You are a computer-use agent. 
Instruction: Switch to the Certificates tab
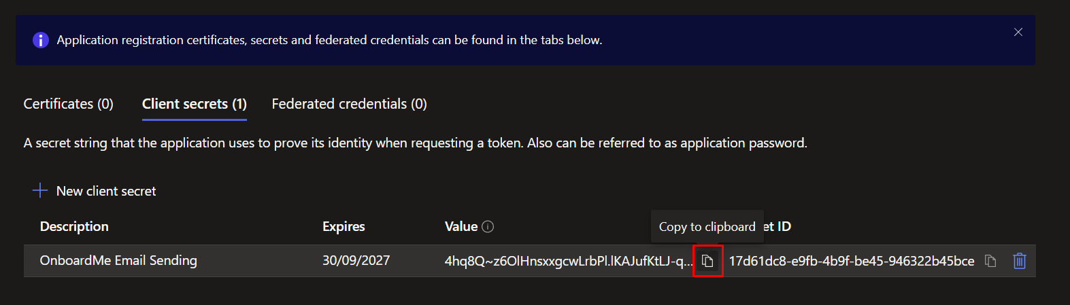pos(68,104)
